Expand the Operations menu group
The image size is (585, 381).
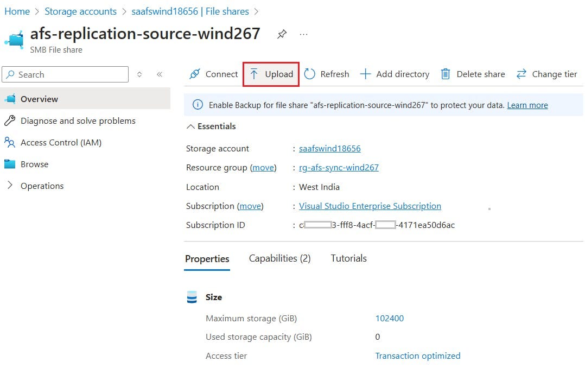click(x=10, y=185)
